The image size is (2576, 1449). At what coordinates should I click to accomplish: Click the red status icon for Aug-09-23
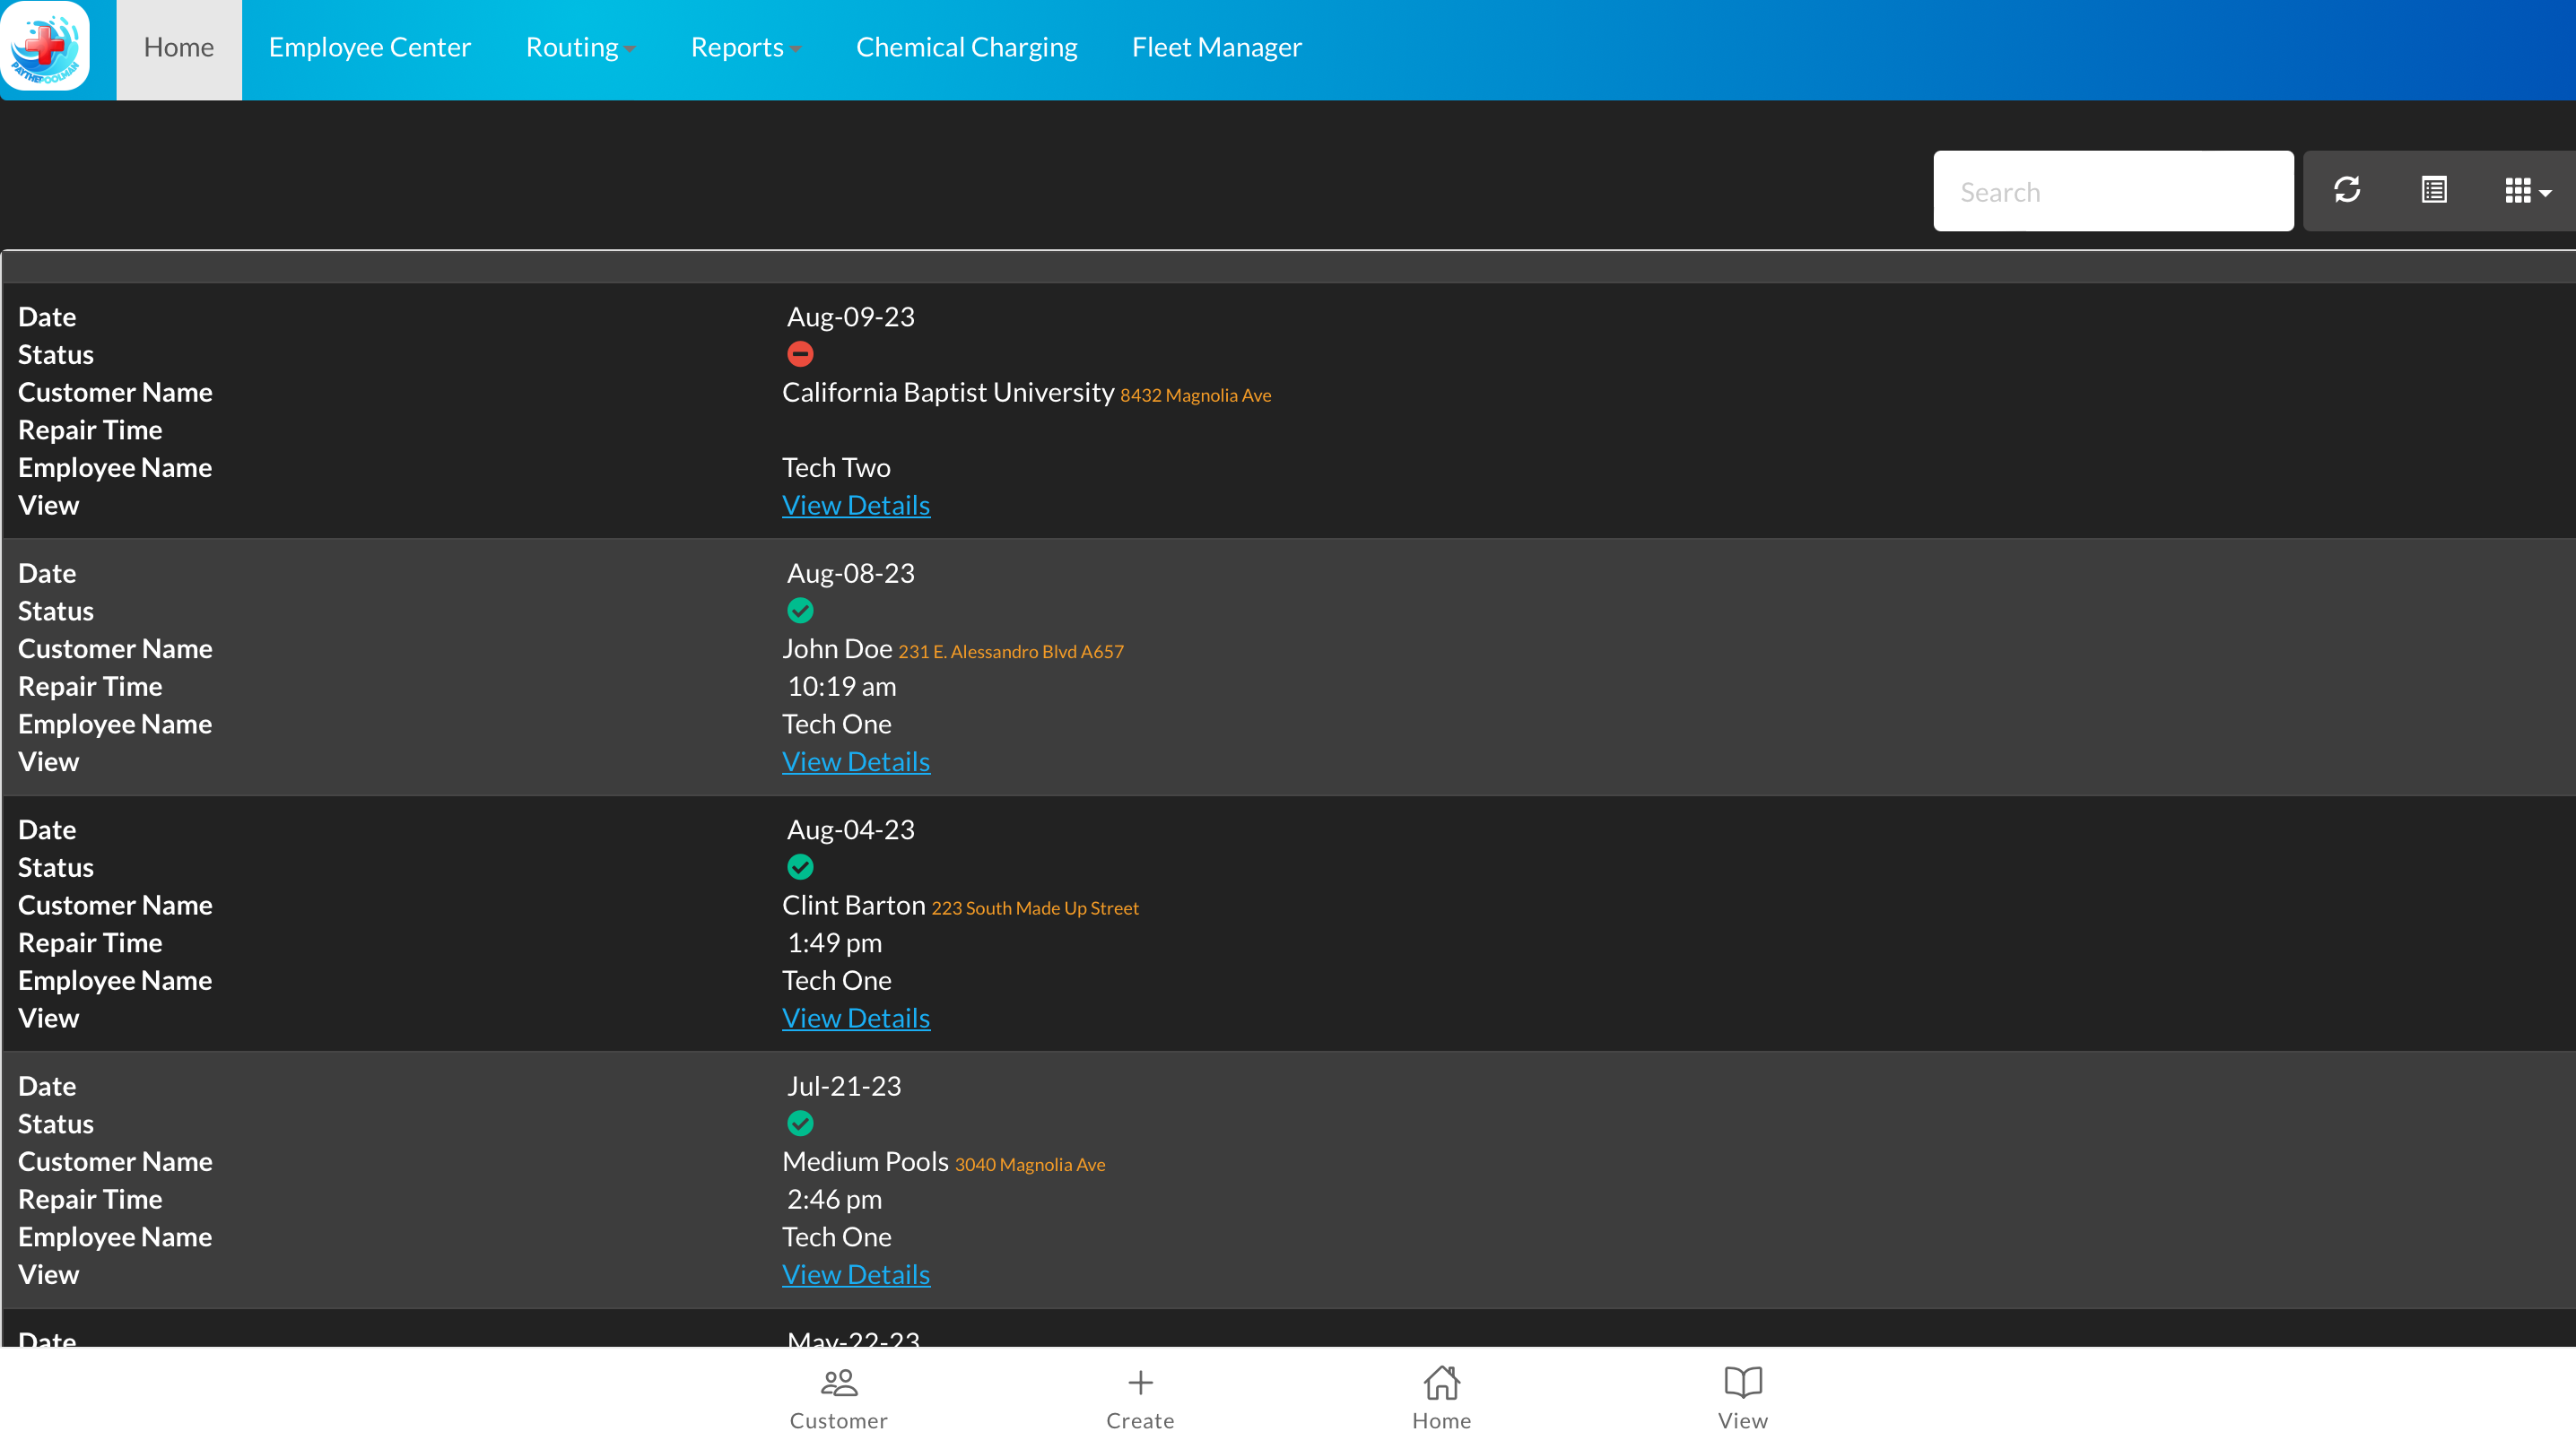[800, 354]
